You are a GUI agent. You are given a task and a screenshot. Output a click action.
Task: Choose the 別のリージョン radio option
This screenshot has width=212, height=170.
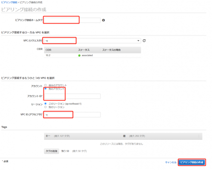pyautogui.click(x=45, y=107)
